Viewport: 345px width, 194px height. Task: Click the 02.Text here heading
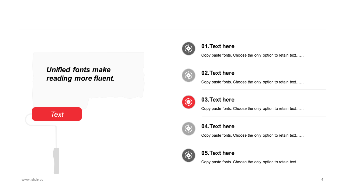coord(218,73)
